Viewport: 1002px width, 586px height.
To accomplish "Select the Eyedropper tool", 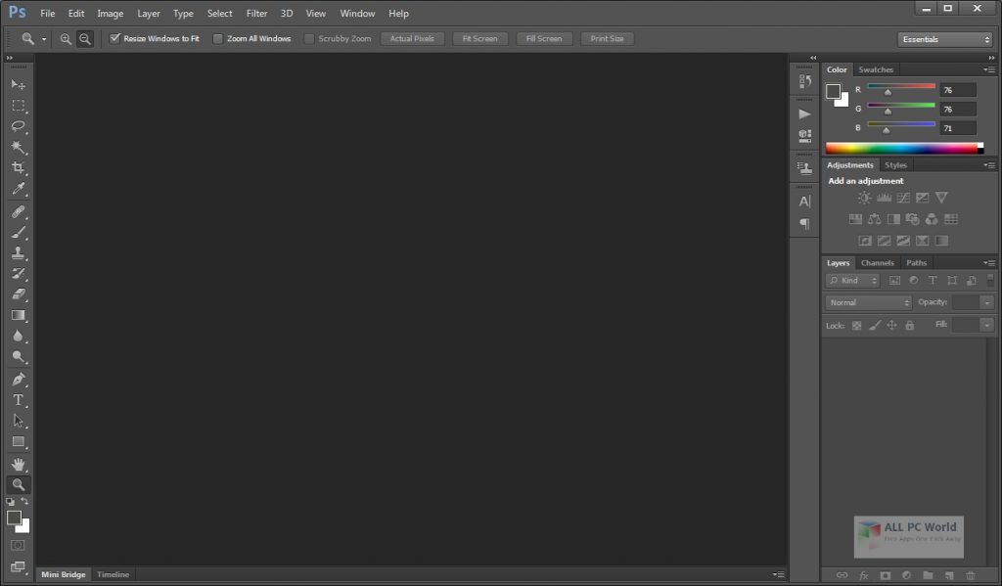I will click(x=18, y=189).
